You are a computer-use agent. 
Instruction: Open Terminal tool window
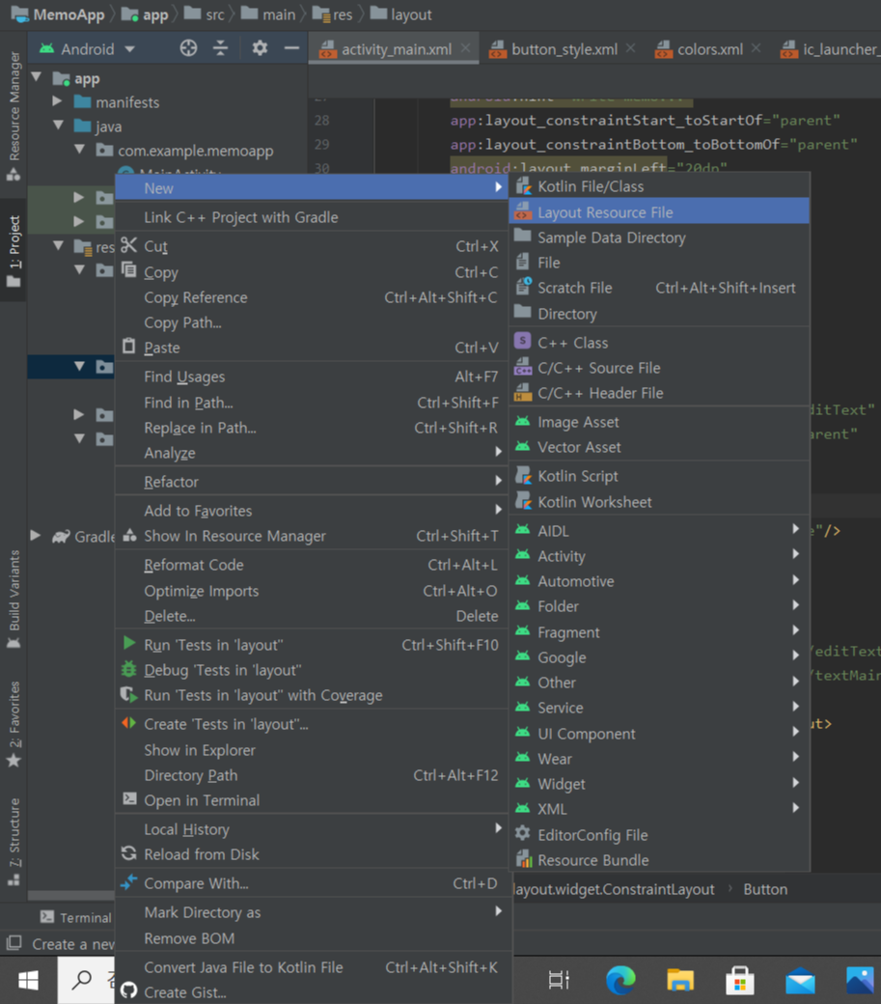click(75, 917)
